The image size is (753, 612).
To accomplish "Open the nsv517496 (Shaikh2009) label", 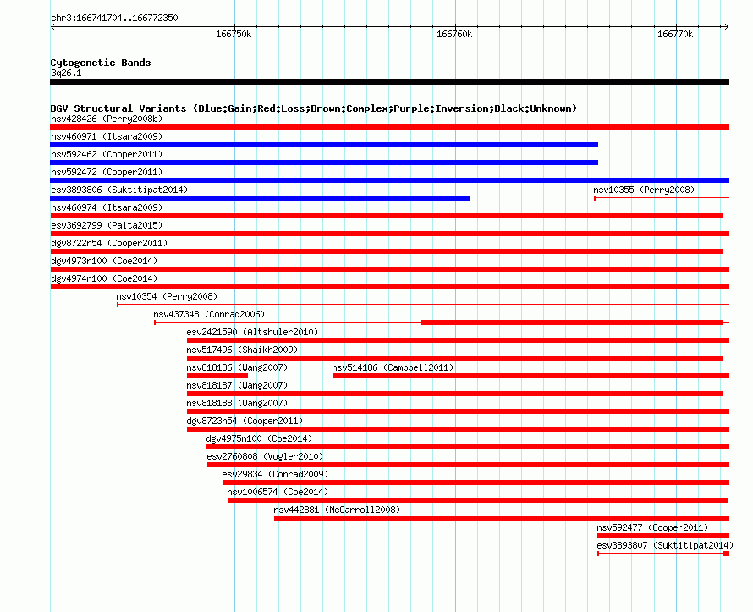I will tap(242, 350).
